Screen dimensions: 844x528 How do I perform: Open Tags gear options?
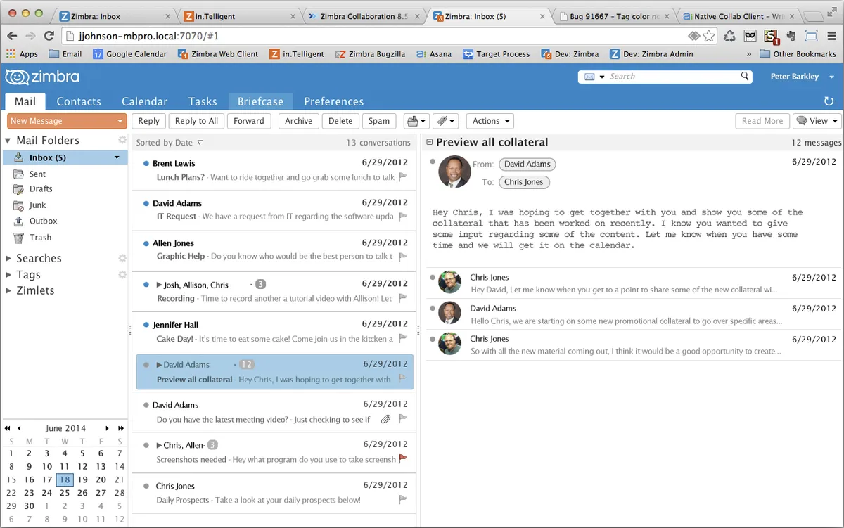122,274
